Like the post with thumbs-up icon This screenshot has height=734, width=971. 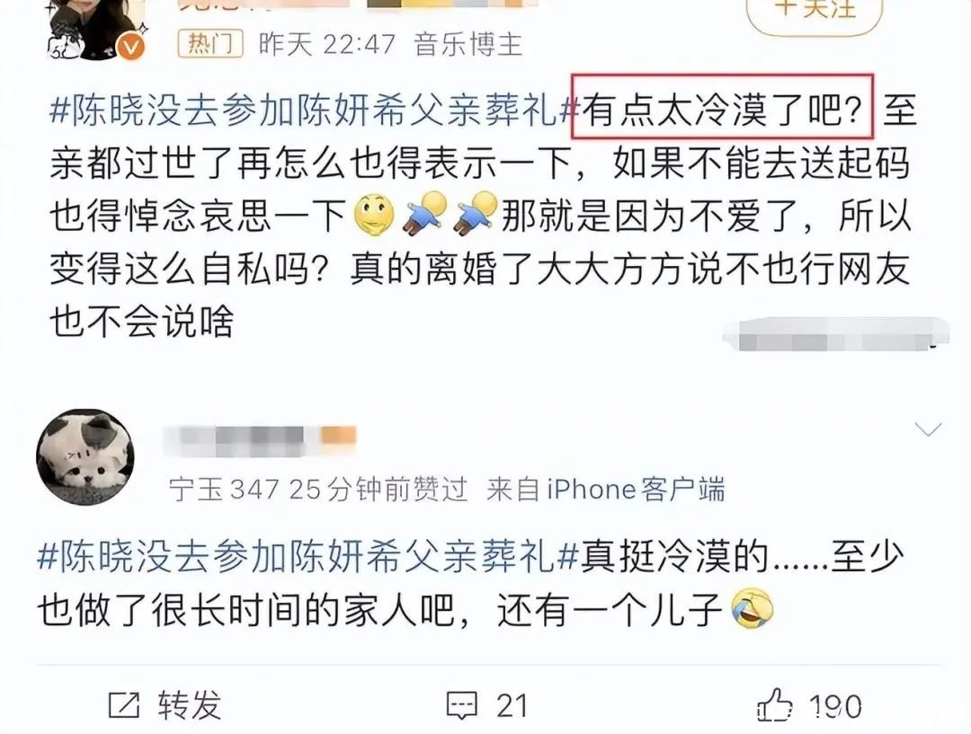[775, 704]
